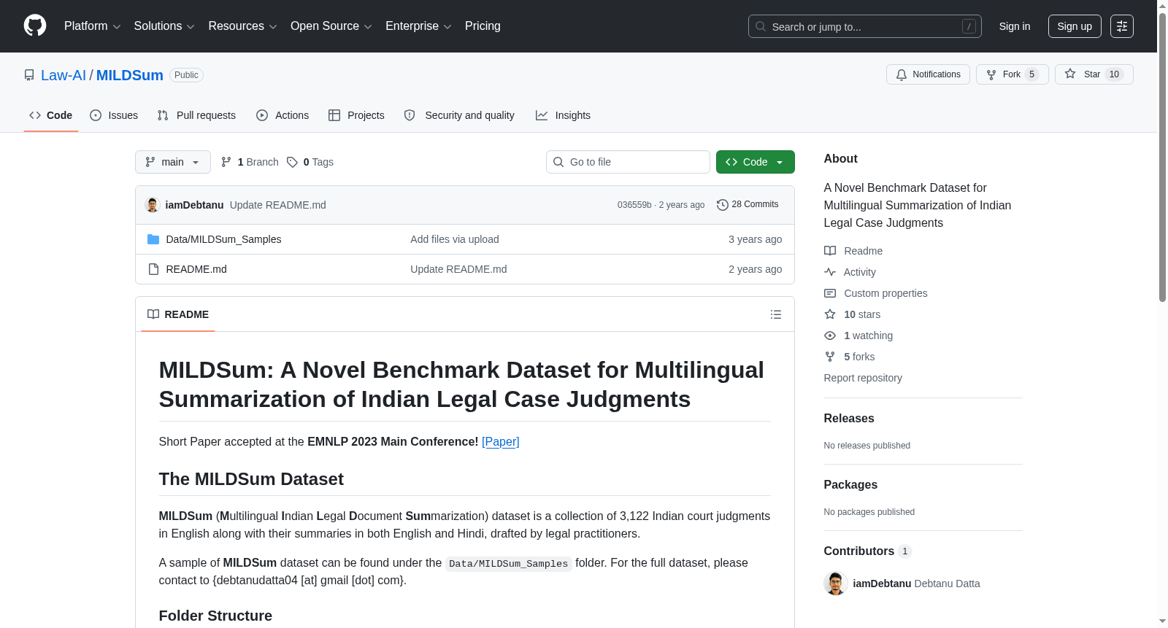Image resolution: width=1168 pixels, height=628 pixels.
Task: Open the Pricing page
Action: (483, 26)
